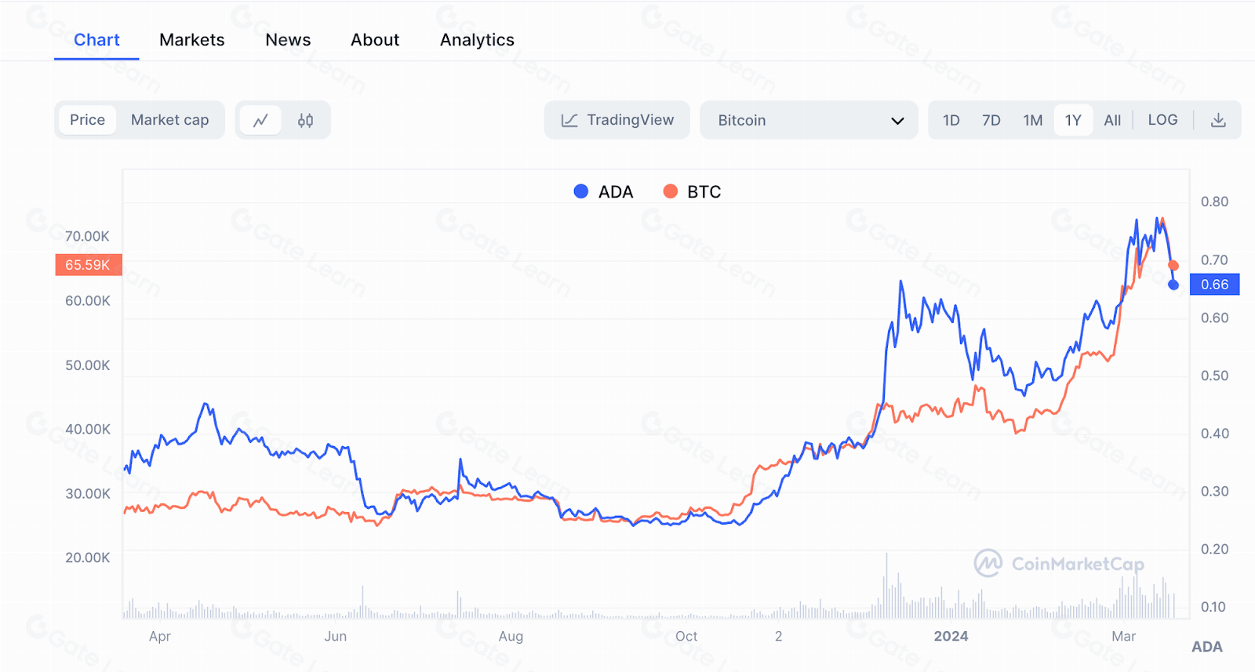Show the All time range
The width and height of the screenshot is (1255, 672).
pos(1112,120)
